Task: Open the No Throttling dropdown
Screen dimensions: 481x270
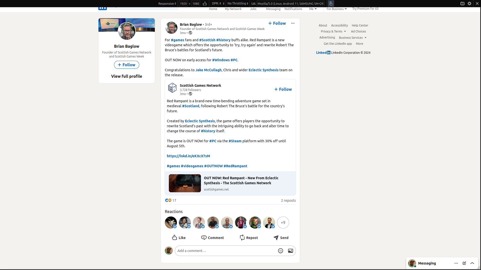Action: pyautogui.click(x=238, y=3)
